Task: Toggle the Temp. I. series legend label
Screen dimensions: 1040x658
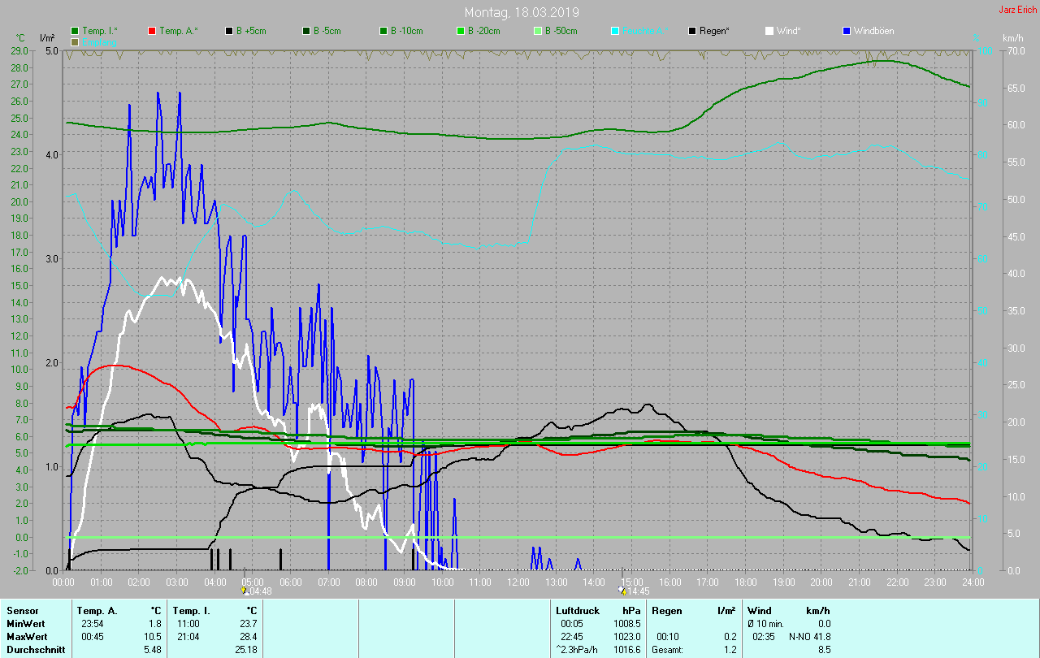Action: (99, 31)
